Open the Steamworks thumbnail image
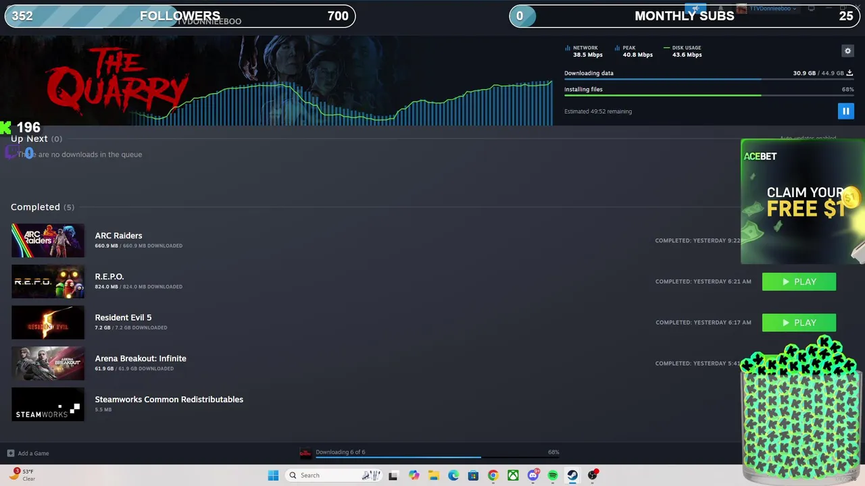 (x=48, y=404)
